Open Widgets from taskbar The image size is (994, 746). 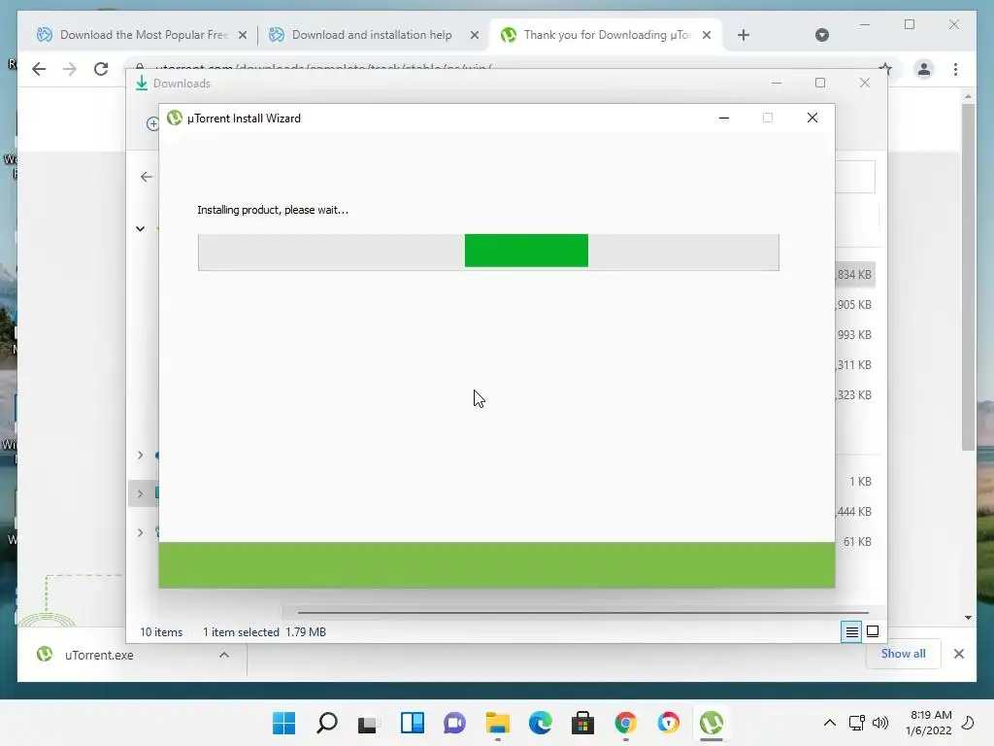[x=412, y=723]
